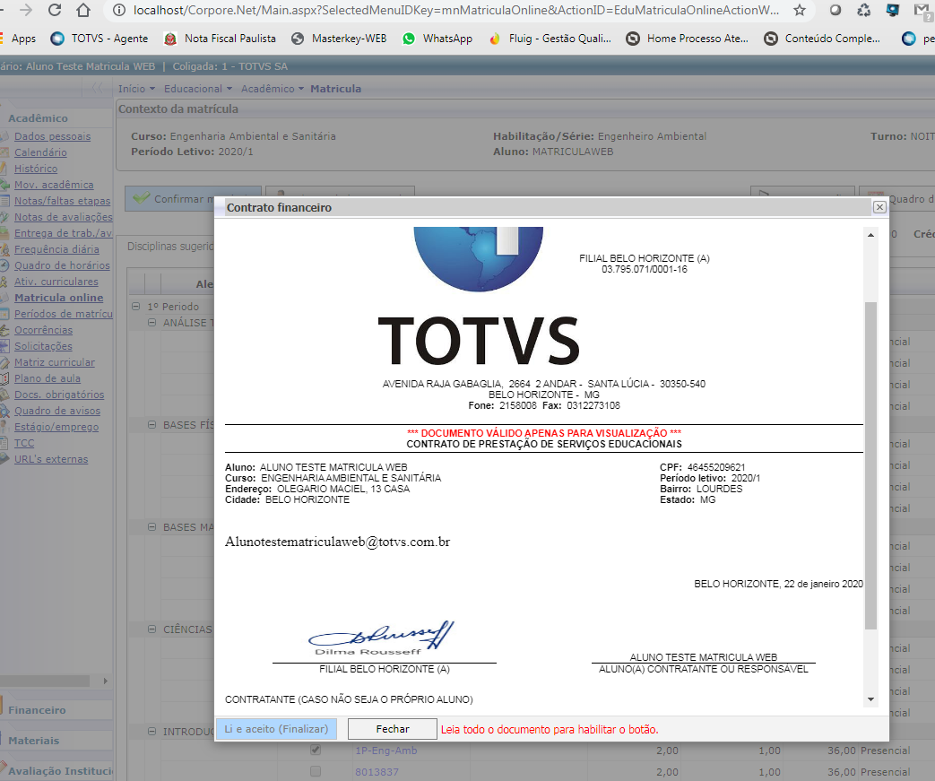
Task: View site information icon in address bar
Action: coord(118,10)
